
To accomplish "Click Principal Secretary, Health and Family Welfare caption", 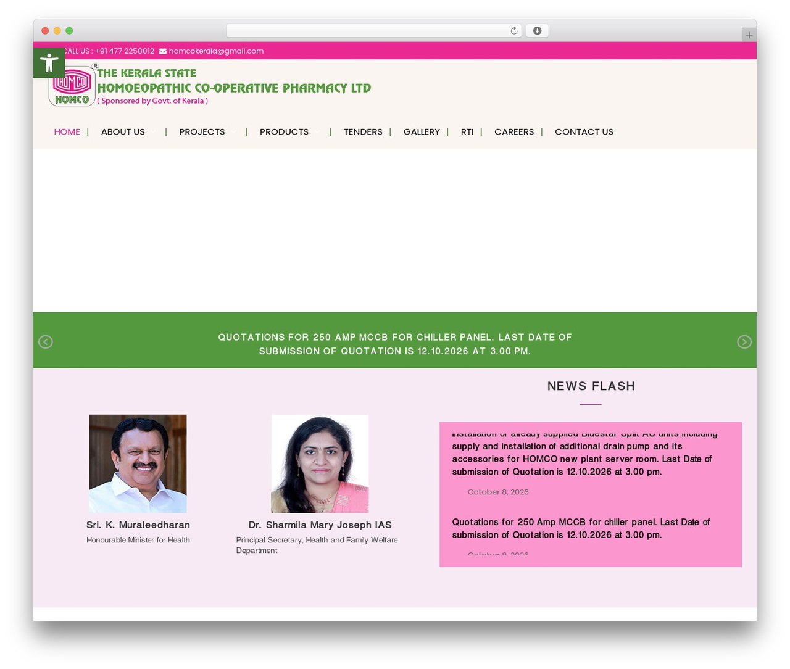I will pos(317,545).
